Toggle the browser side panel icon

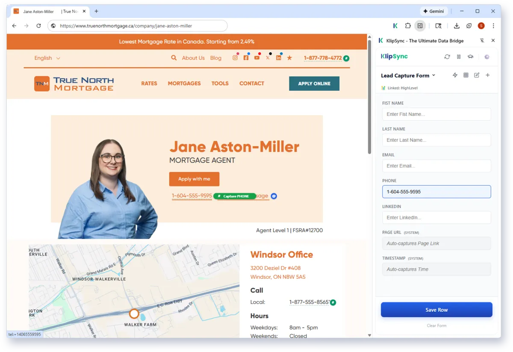pyautogui.click(x=420, y=26)
